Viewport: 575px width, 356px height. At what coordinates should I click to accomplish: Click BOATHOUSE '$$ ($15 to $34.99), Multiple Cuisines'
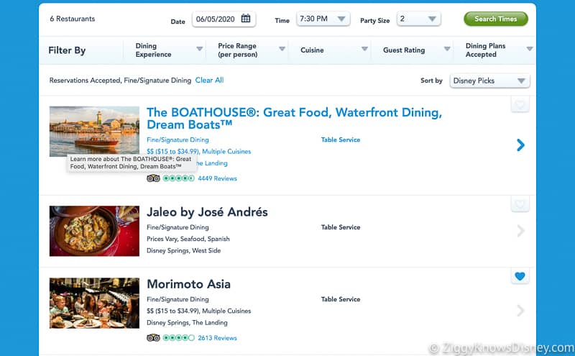click(x=199, y=151)
